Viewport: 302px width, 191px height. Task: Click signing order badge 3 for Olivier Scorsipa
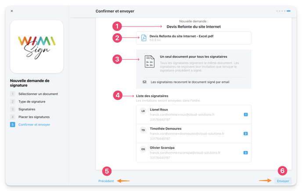pyautogui.click(x=245, y=153)
